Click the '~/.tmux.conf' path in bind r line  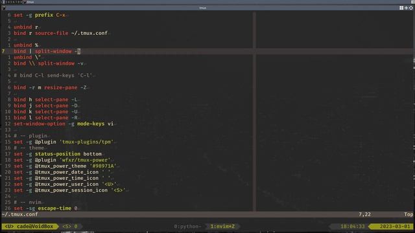(89, 33)
